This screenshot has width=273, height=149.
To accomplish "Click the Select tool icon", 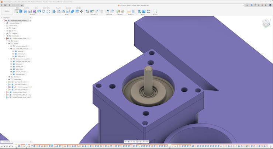I will (155, 11).
